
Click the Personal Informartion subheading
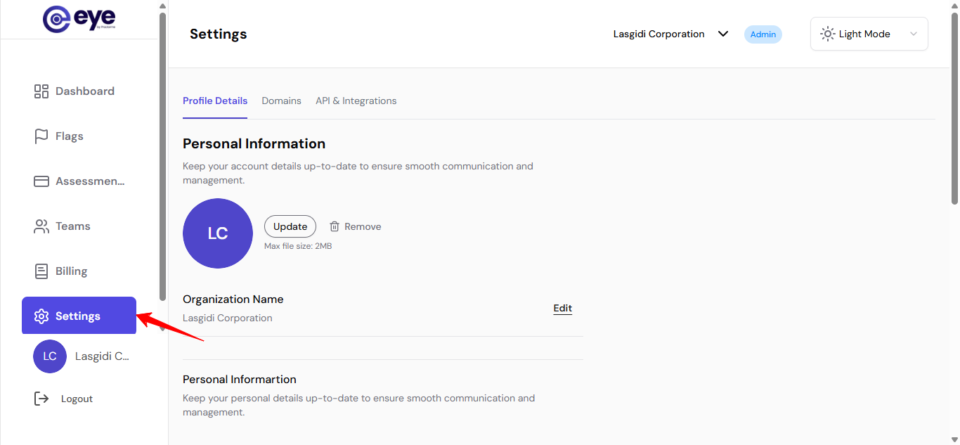coord(240,379)
